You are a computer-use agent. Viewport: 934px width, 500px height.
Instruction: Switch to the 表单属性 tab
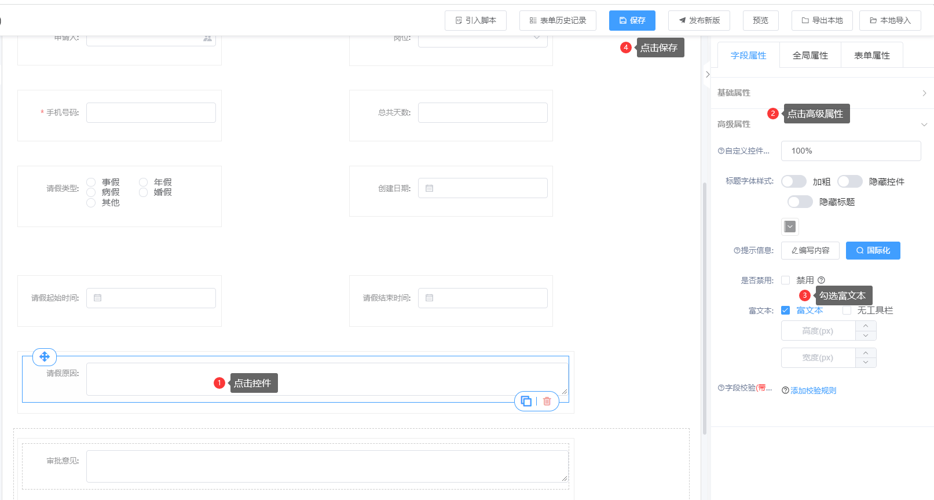tap(871, 56)
